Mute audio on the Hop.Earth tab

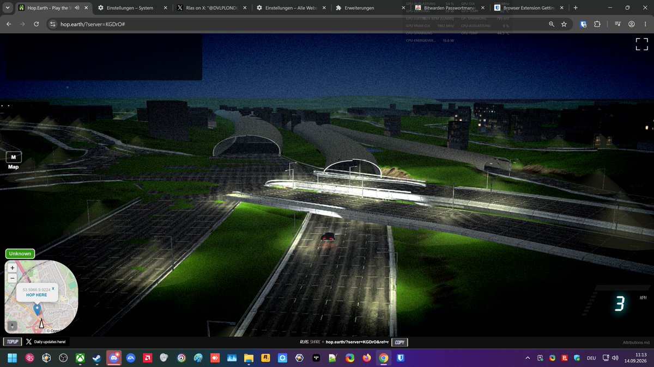point(77,8)
